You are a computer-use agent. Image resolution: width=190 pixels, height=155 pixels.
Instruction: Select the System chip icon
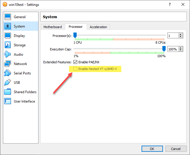(x=8, y=26)
